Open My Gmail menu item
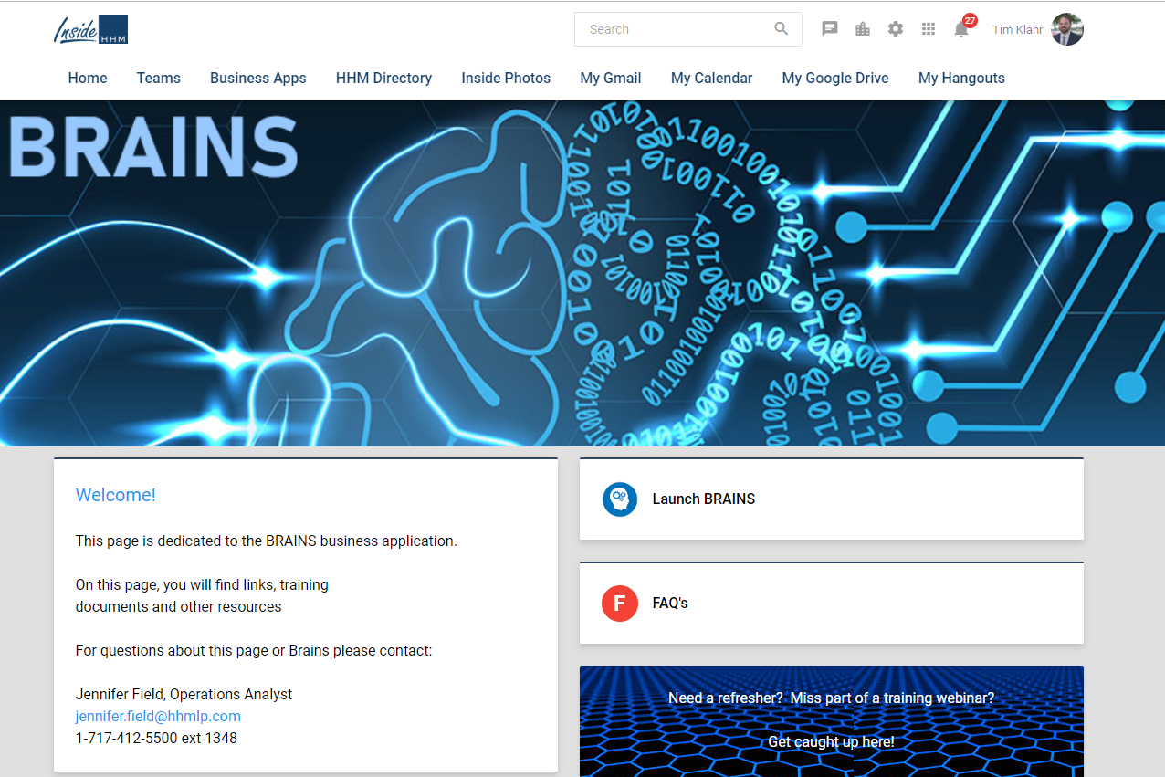Screen dimensions: 1165x777 pos(611,78)
